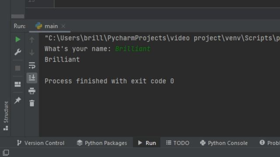Pin the Run tab
This screenshot has width=280, height=157.
click(17, 100)
